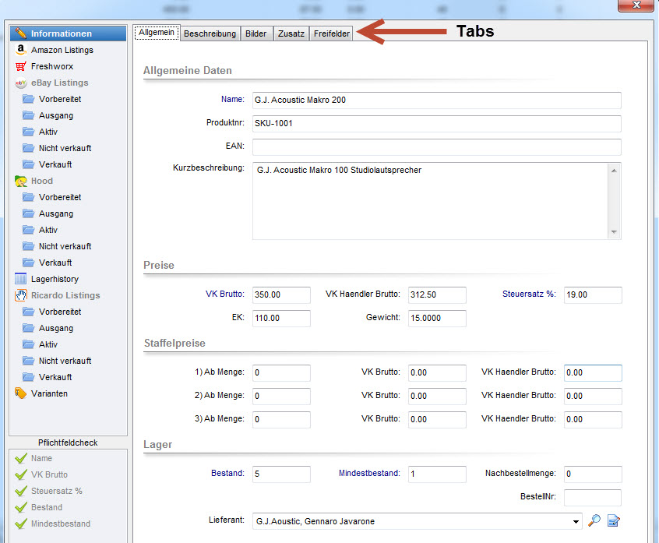Screen dimensions: 659x543
Task: Focus the EK price field
Action: (281, 318)
